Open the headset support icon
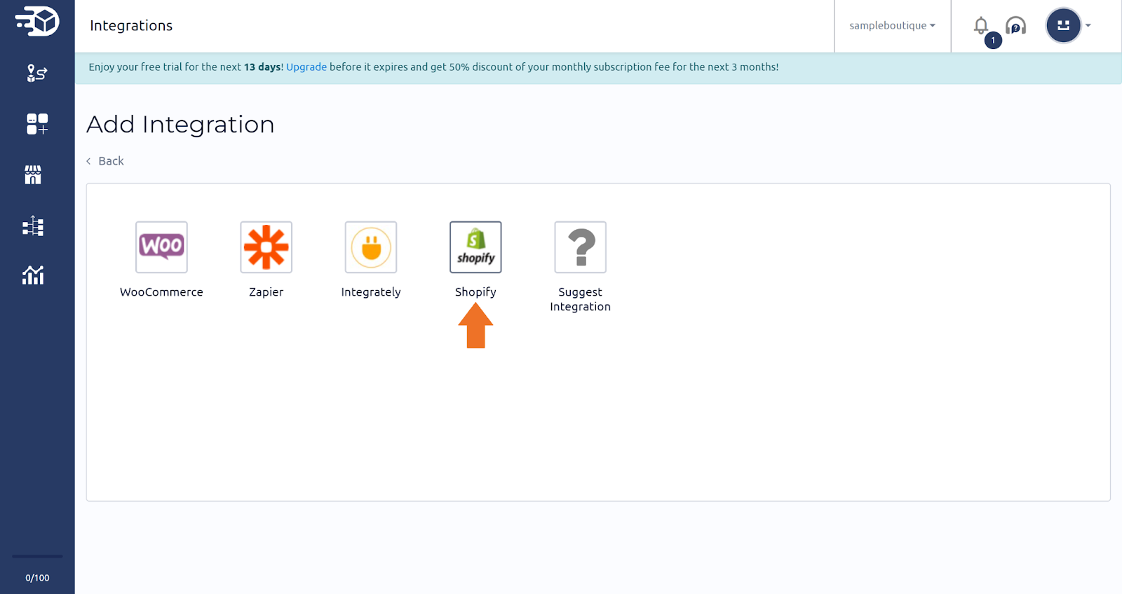This screenshot has width=1122, height=594. point(1015,26)
